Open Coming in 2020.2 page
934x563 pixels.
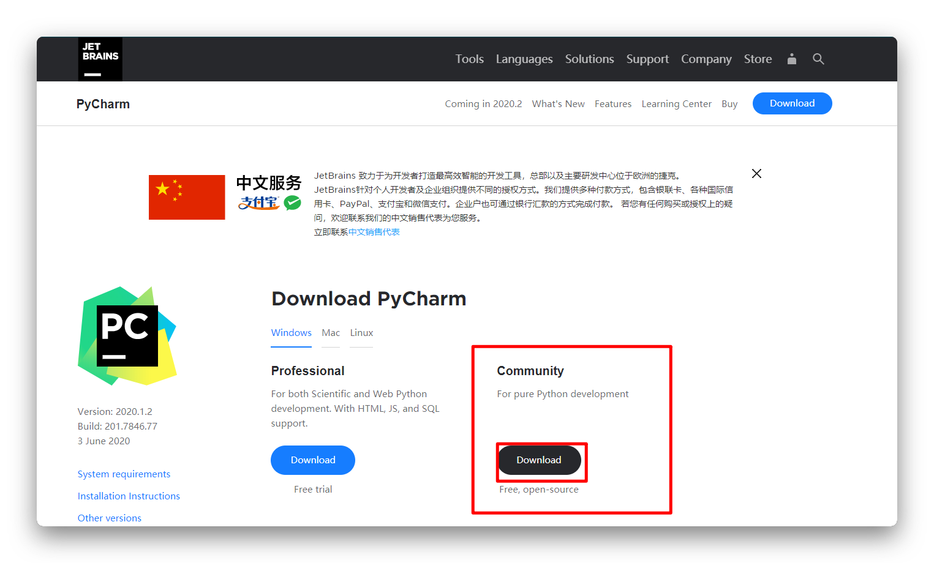[x=483, y=104]
